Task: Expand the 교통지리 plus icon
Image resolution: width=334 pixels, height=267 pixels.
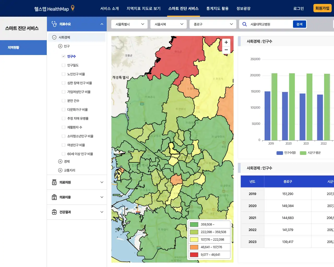Action: click(x=60, y=170)
